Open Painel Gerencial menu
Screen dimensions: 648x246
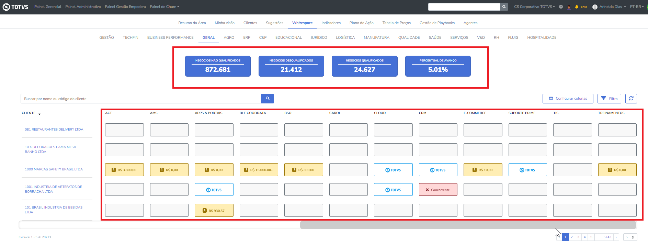click(48, 7)
